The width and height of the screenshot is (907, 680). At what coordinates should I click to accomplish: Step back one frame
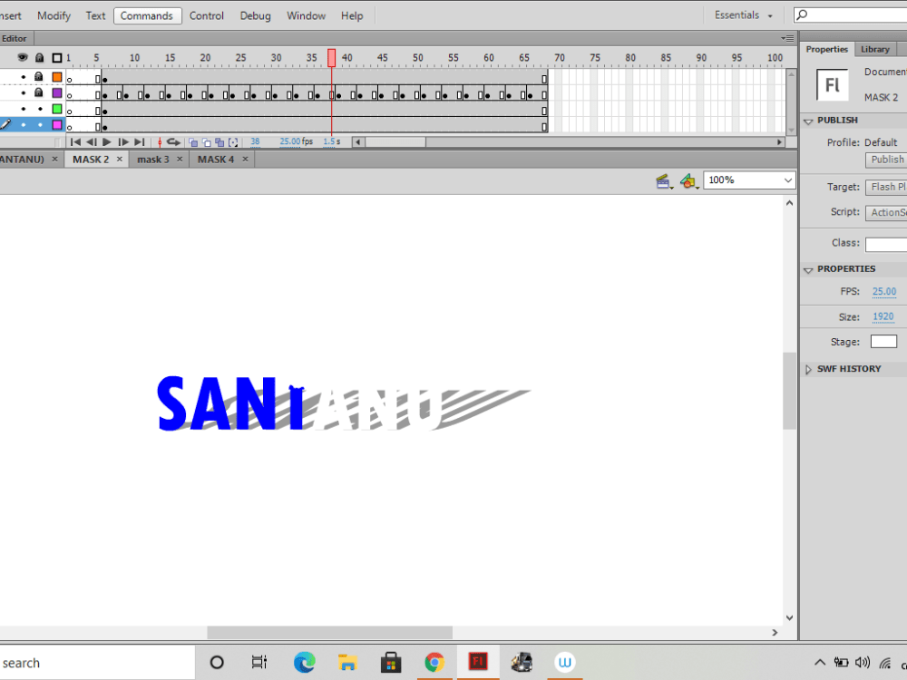tap(92, 141)
